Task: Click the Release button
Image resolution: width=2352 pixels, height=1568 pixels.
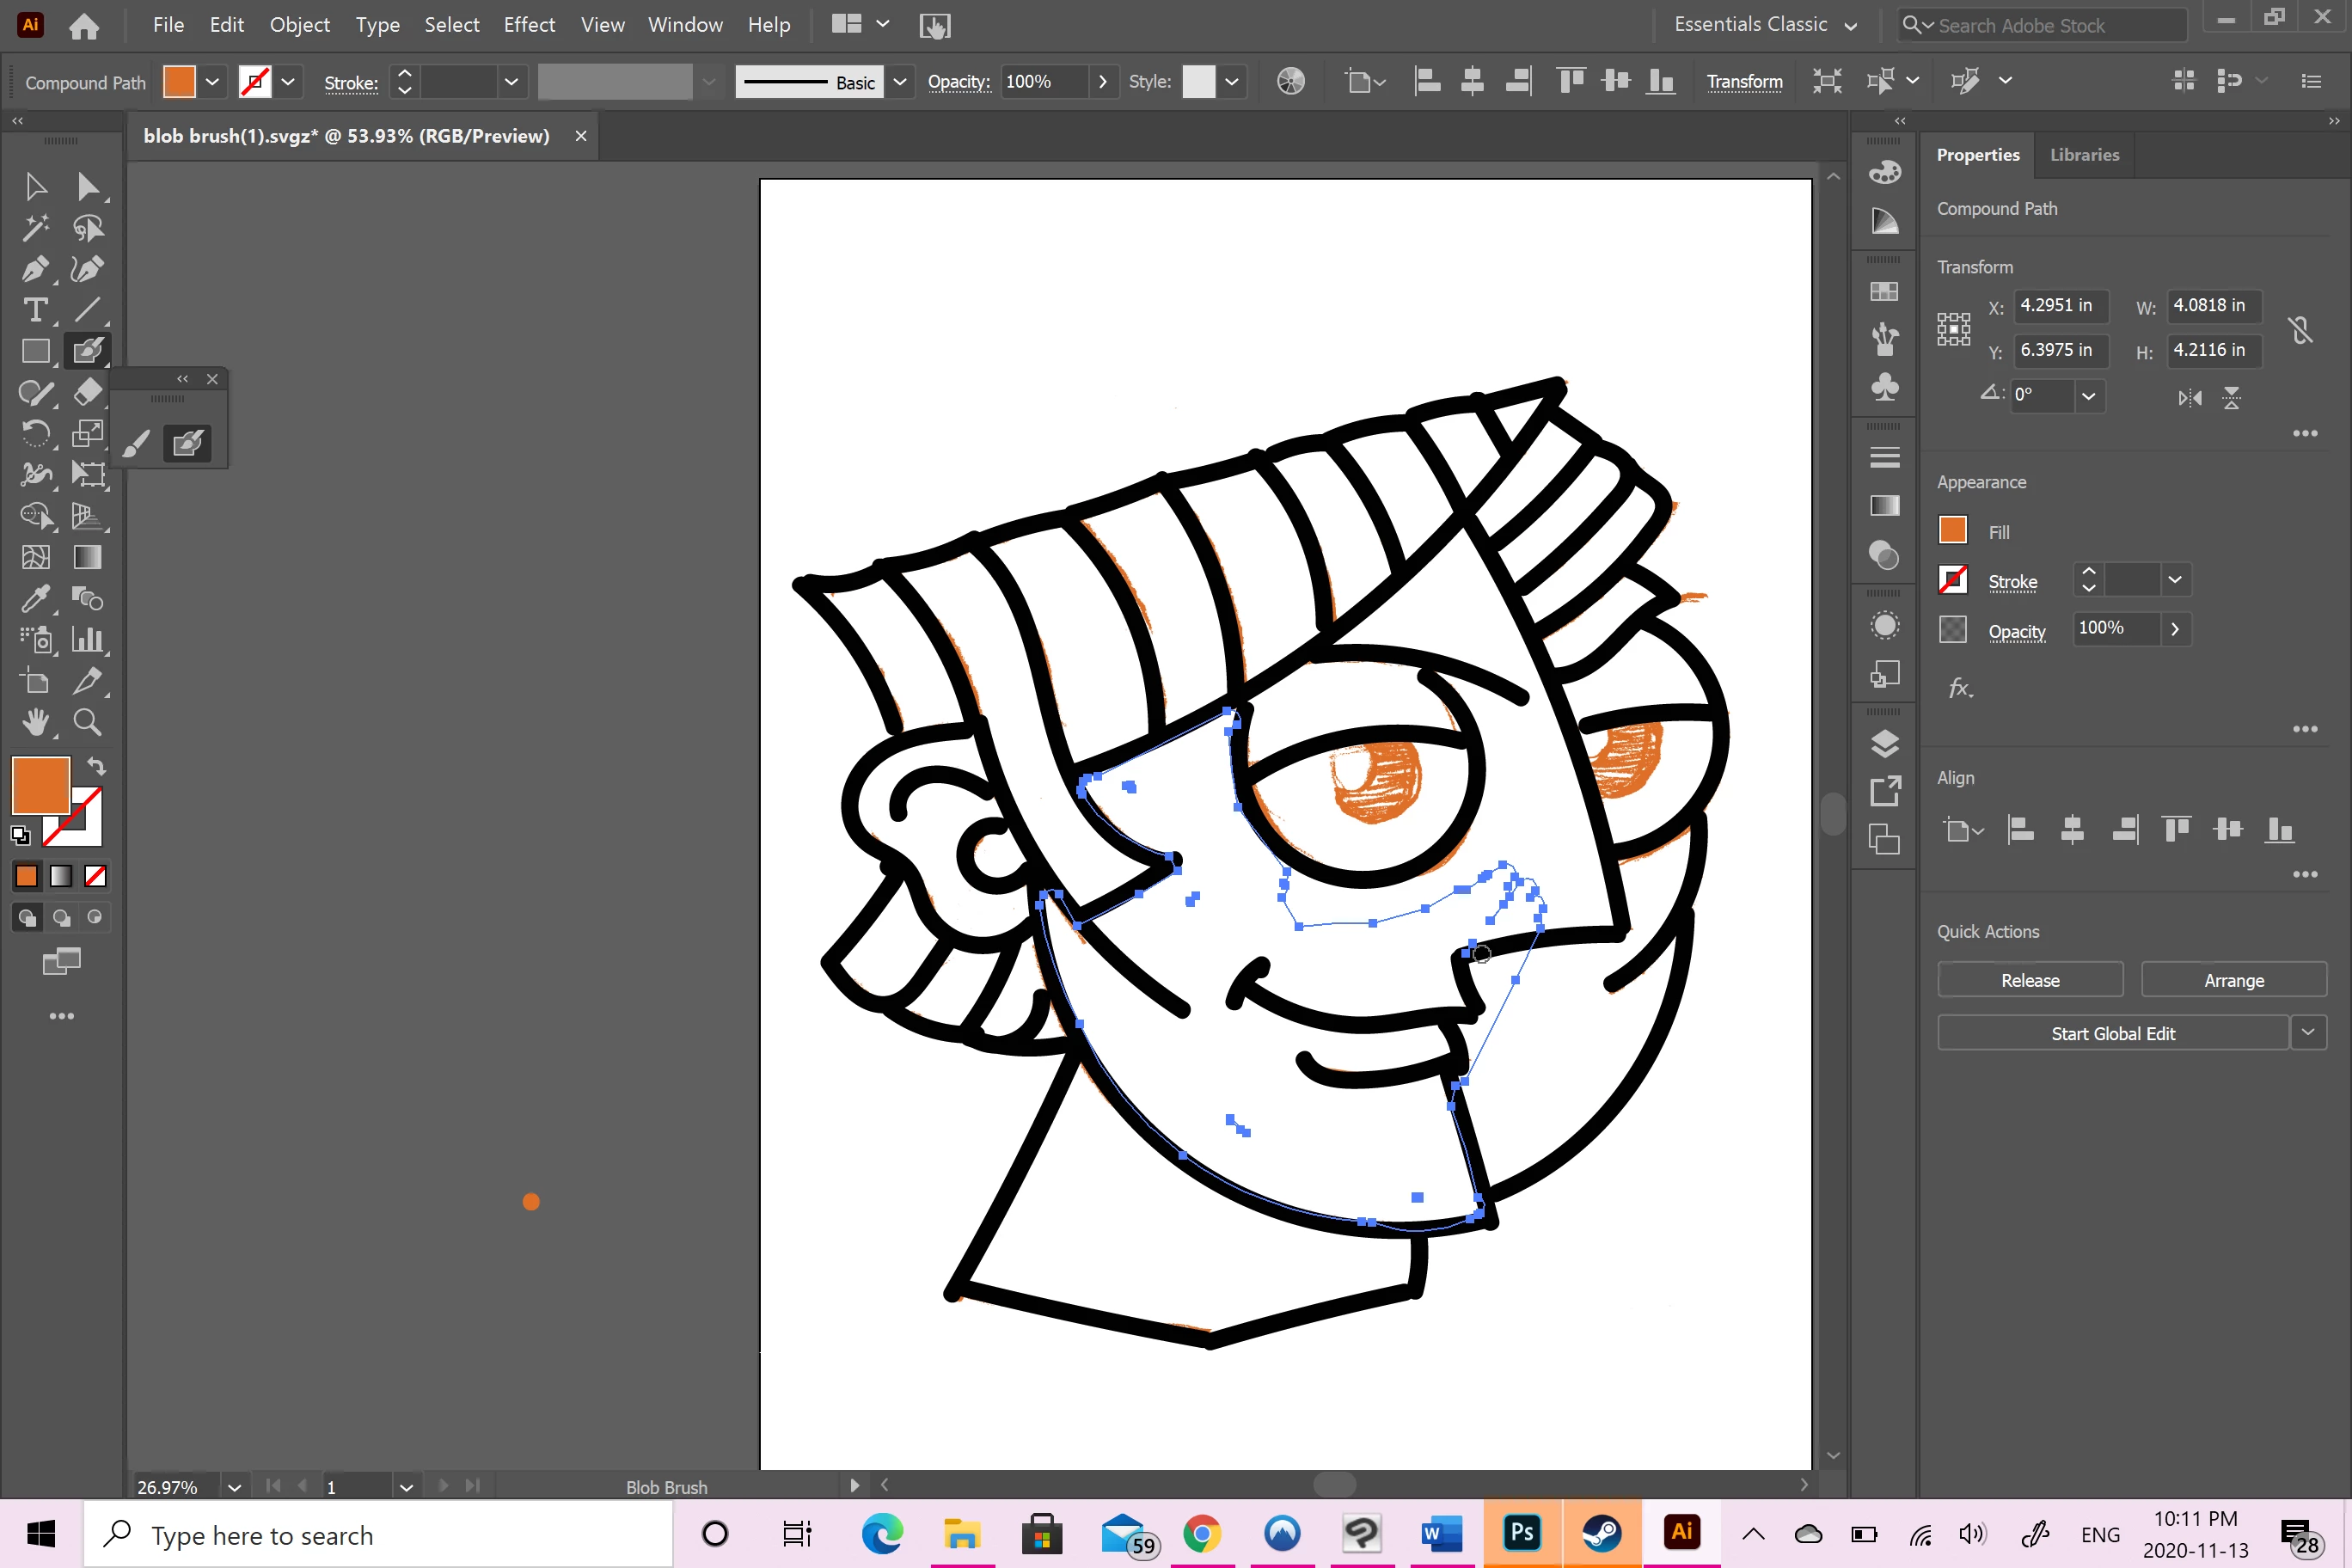Action: [x=2030, y=980]
